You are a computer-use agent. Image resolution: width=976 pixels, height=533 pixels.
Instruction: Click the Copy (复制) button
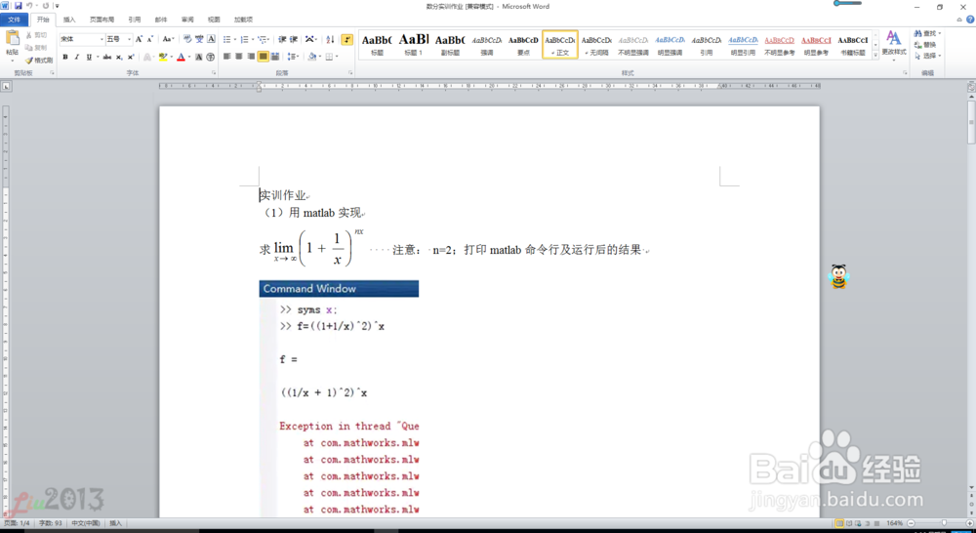click(37, 47)
